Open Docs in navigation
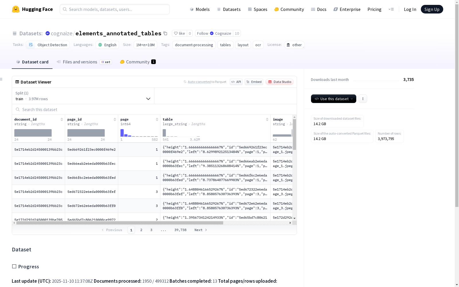459x287 pixels. coord(318,9)
